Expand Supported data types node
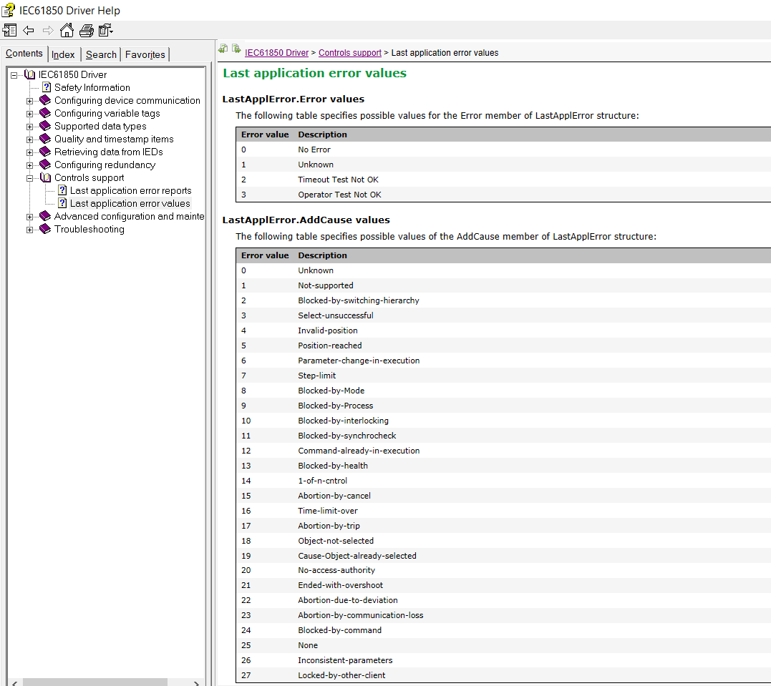 tap(29, 127)
